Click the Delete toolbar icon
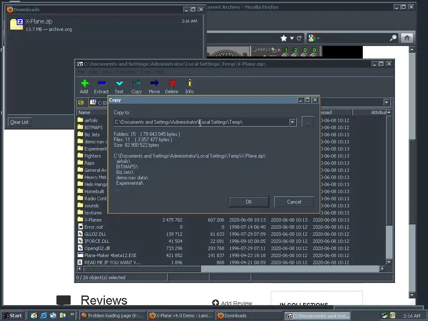The width and height of the screenshot is (428, 321). (172, 83)
